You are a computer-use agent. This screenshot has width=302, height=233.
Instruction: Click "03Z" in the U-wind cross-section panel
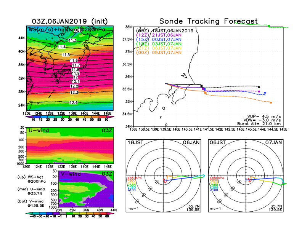click(107, 131)
